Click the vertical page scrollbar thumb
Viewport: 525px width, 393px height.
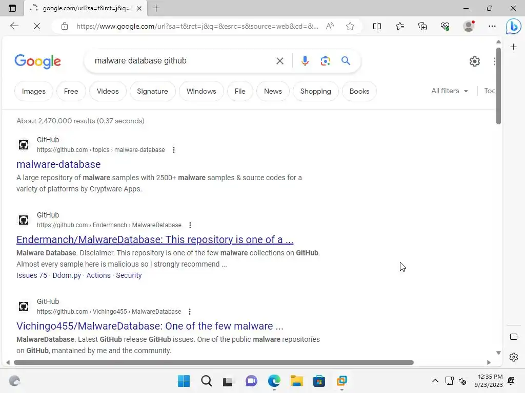point(498,86)
